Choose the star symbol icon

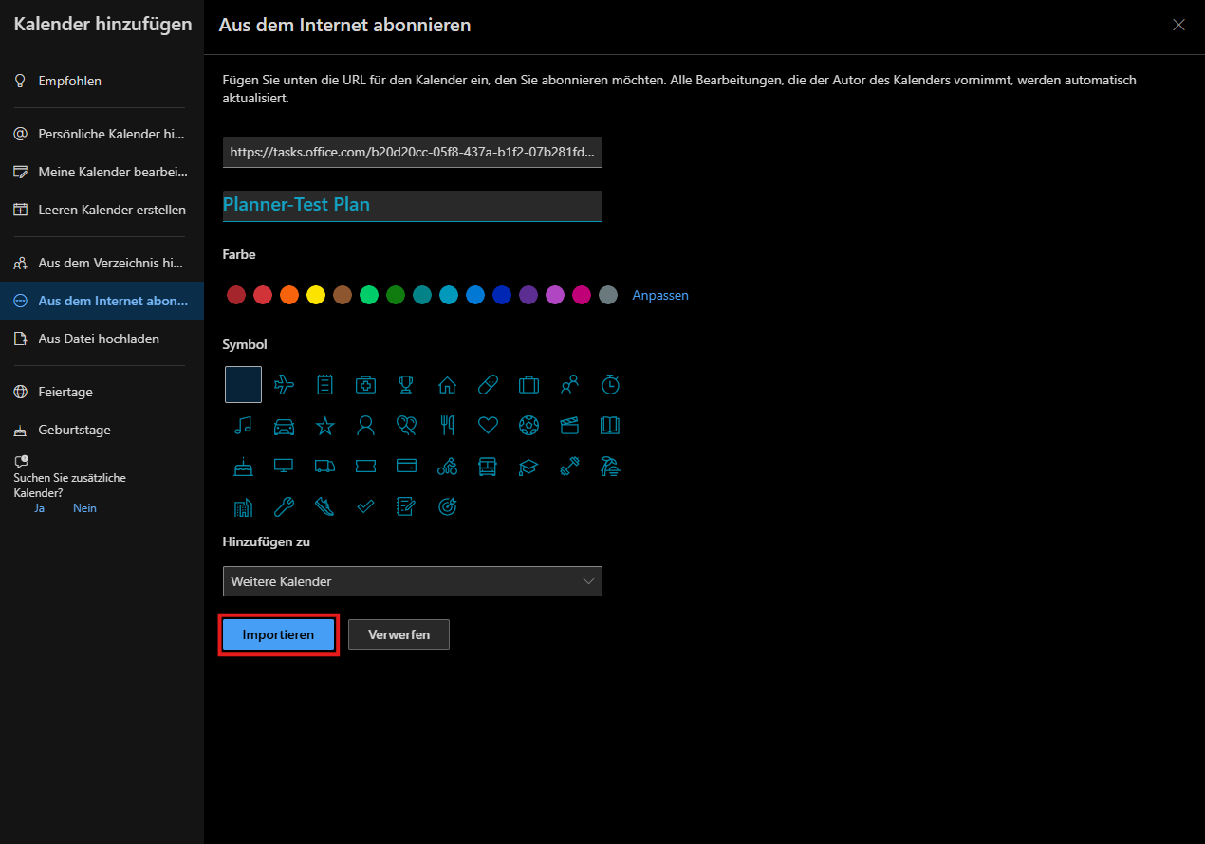pyautogui.click(x=324, y=426)
